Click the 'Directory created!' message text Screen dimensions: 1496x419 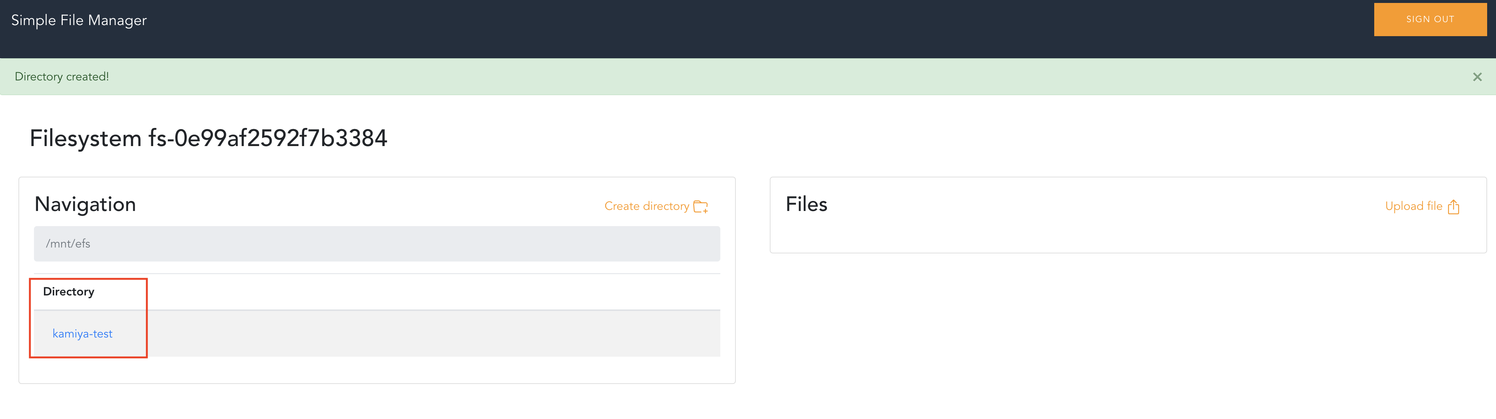[x=62, y=77]
